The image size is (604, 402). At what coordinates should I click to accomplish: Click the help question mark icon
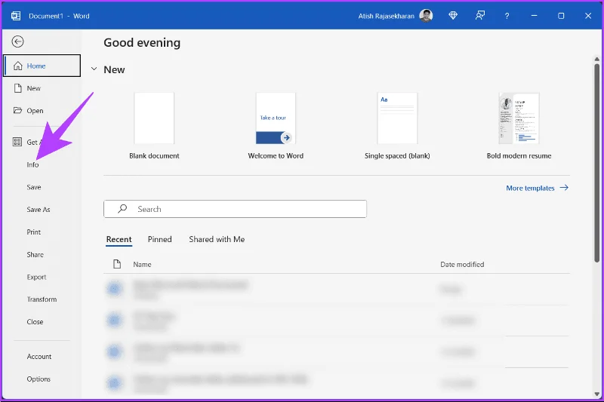tap(507, 16)
